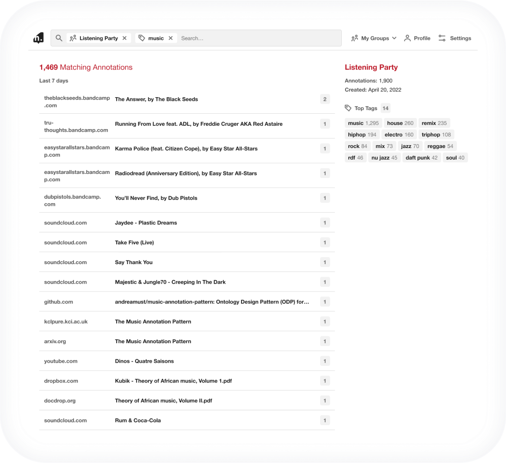Click the Listening Party group heading

coord(371,67)
